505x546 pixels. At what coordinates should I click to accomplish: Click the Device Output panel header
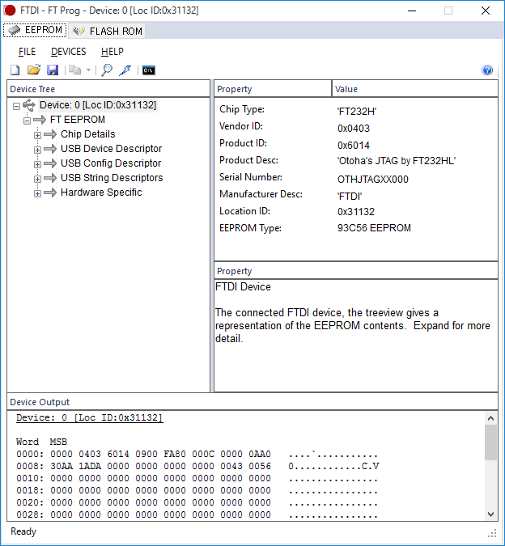252,402
